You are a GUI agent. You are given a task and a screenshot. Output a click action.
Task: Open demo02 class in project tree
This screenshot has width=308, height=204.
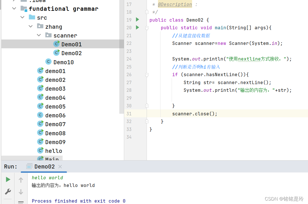click(x=55, y=80)
